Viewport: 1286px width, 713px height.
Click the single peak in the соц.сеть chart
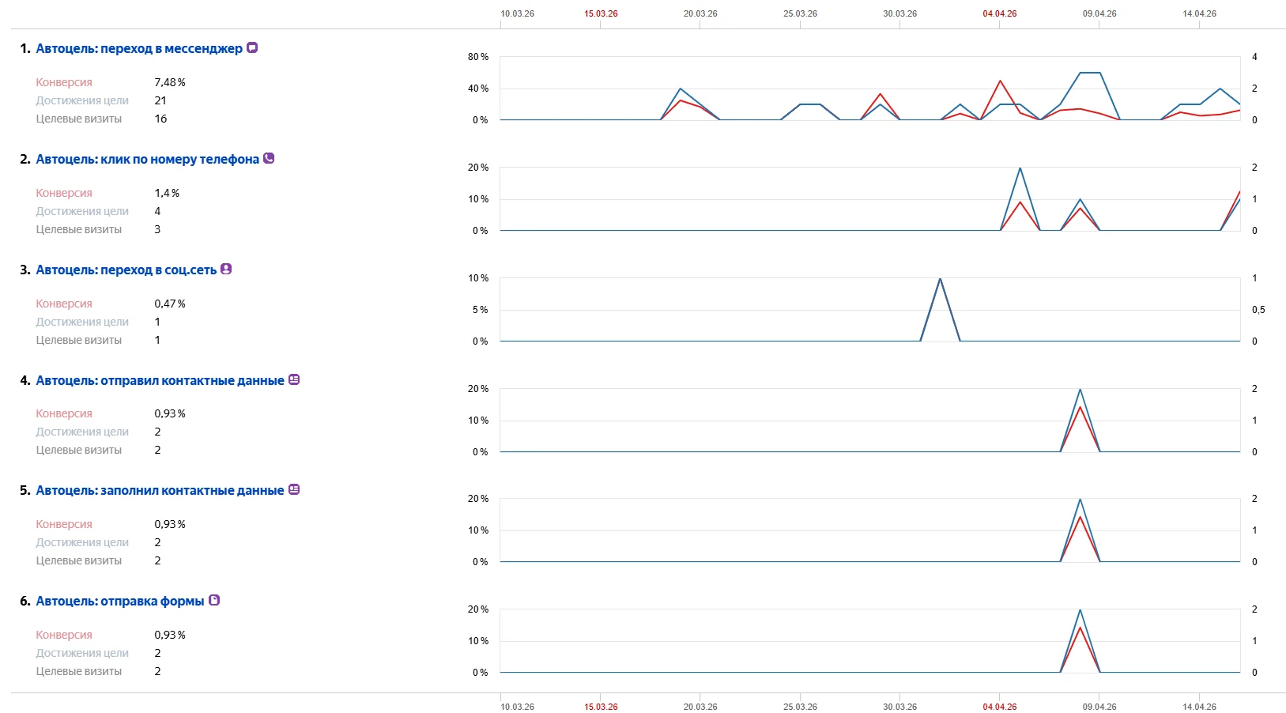(940, 279)
